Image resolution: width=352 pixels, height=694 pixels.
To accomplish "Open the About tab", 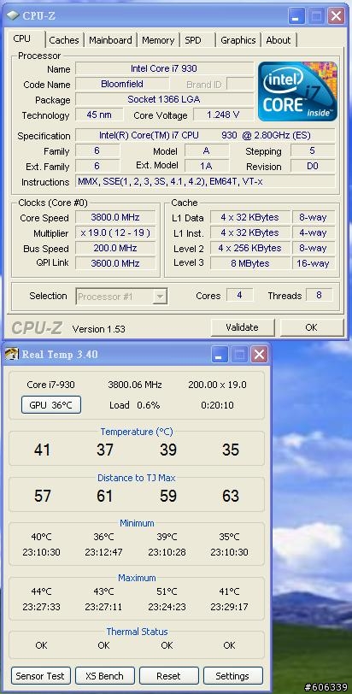I will (279, 40).
